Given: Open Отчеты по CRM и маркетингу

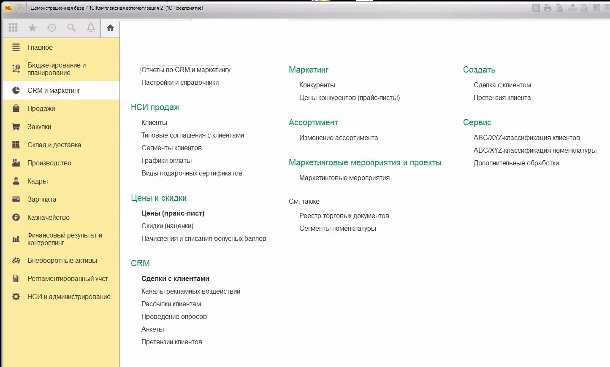Looking at the screenshot, I should (x=186, y=70).
